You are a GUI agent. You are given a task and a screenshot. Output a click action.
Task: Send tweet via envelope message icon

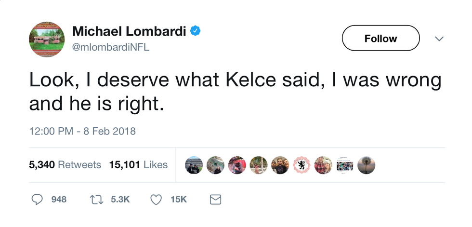point(215,199)
